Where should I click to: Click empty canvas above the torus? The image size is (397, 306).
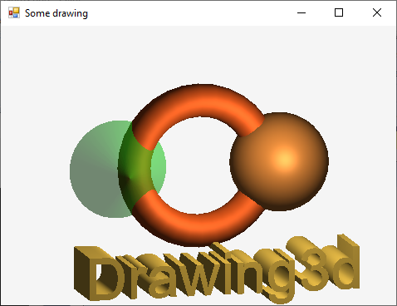click(198, 56)
